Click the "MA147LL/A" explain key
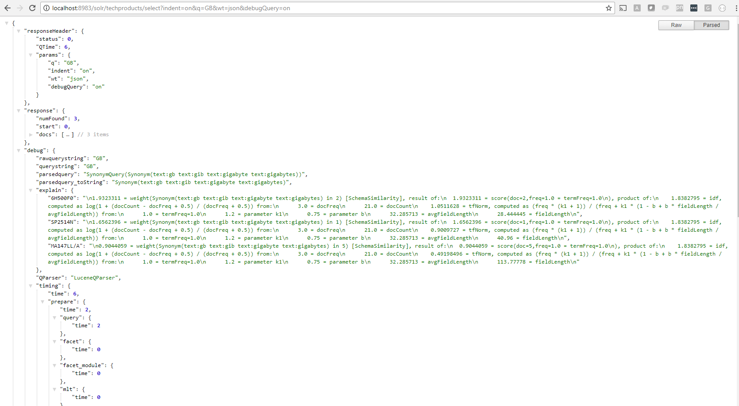This screenshot has width=739, height=406. point(66,246)
